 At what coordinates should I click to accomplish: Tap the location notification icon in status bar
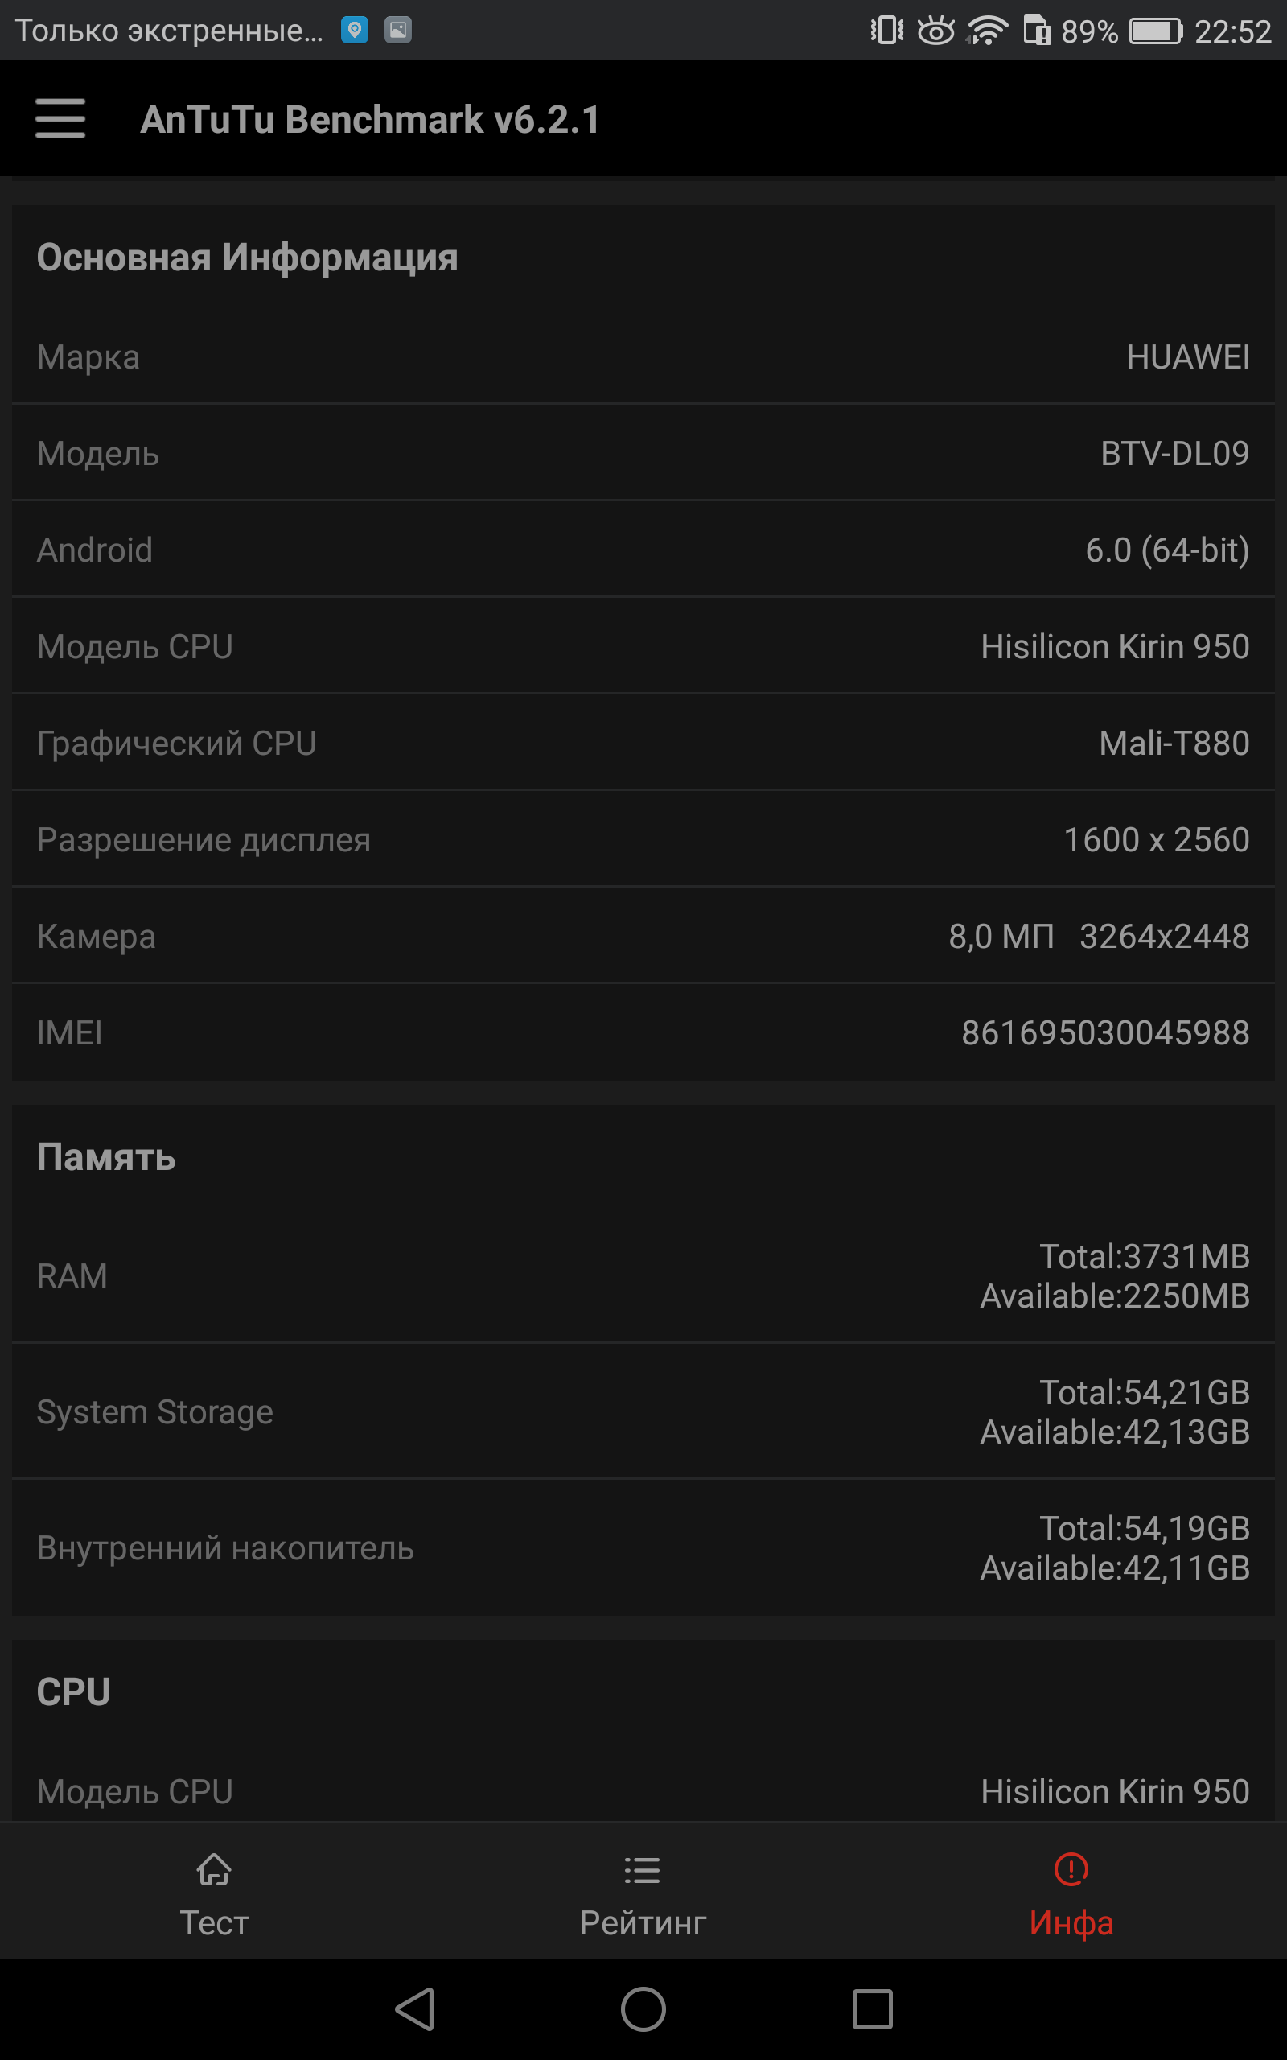[x=355, y=30]
